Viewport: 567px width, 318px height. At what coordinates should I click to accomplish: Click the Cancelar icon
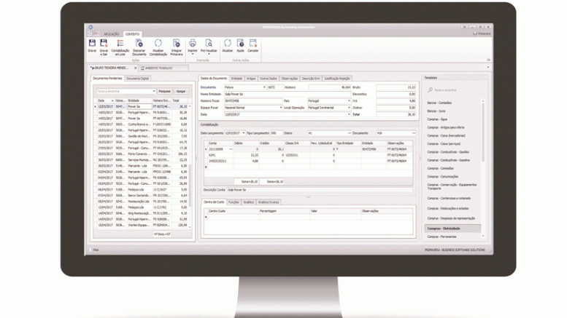[x=253, y=43]
